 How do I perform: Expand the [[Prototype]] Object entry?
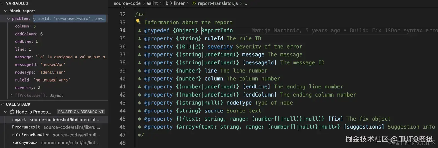[x=11, y=95]
